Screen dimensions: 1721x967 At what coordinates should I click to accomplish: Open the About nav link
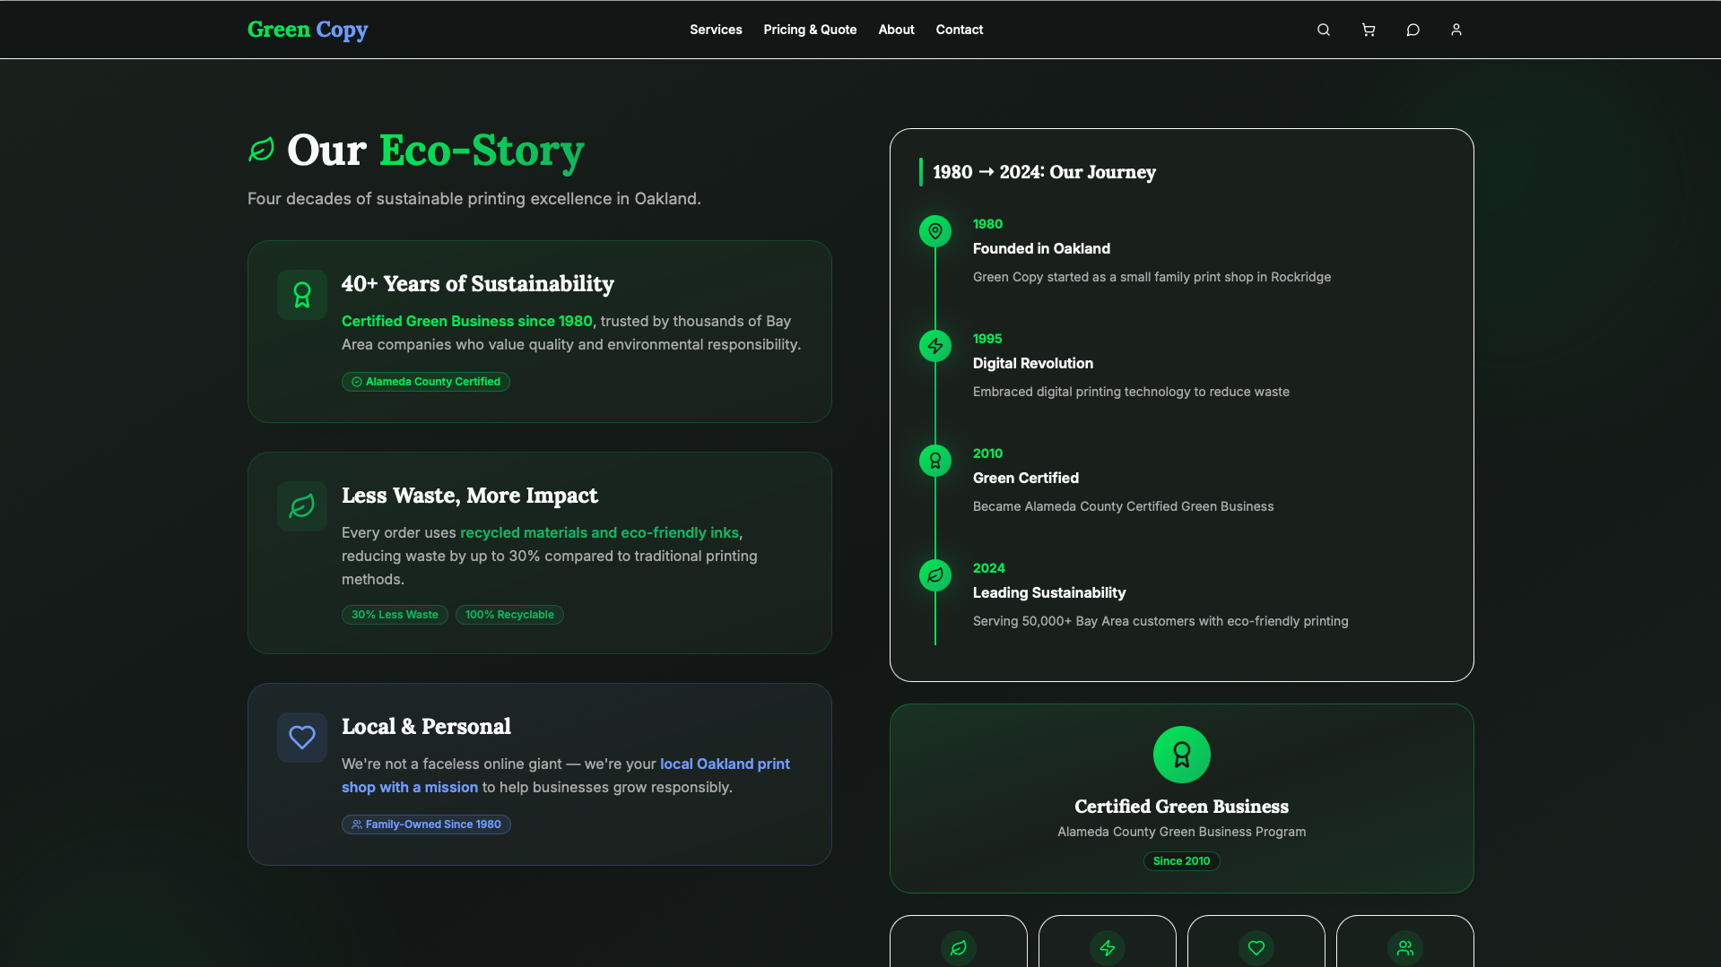896,30
